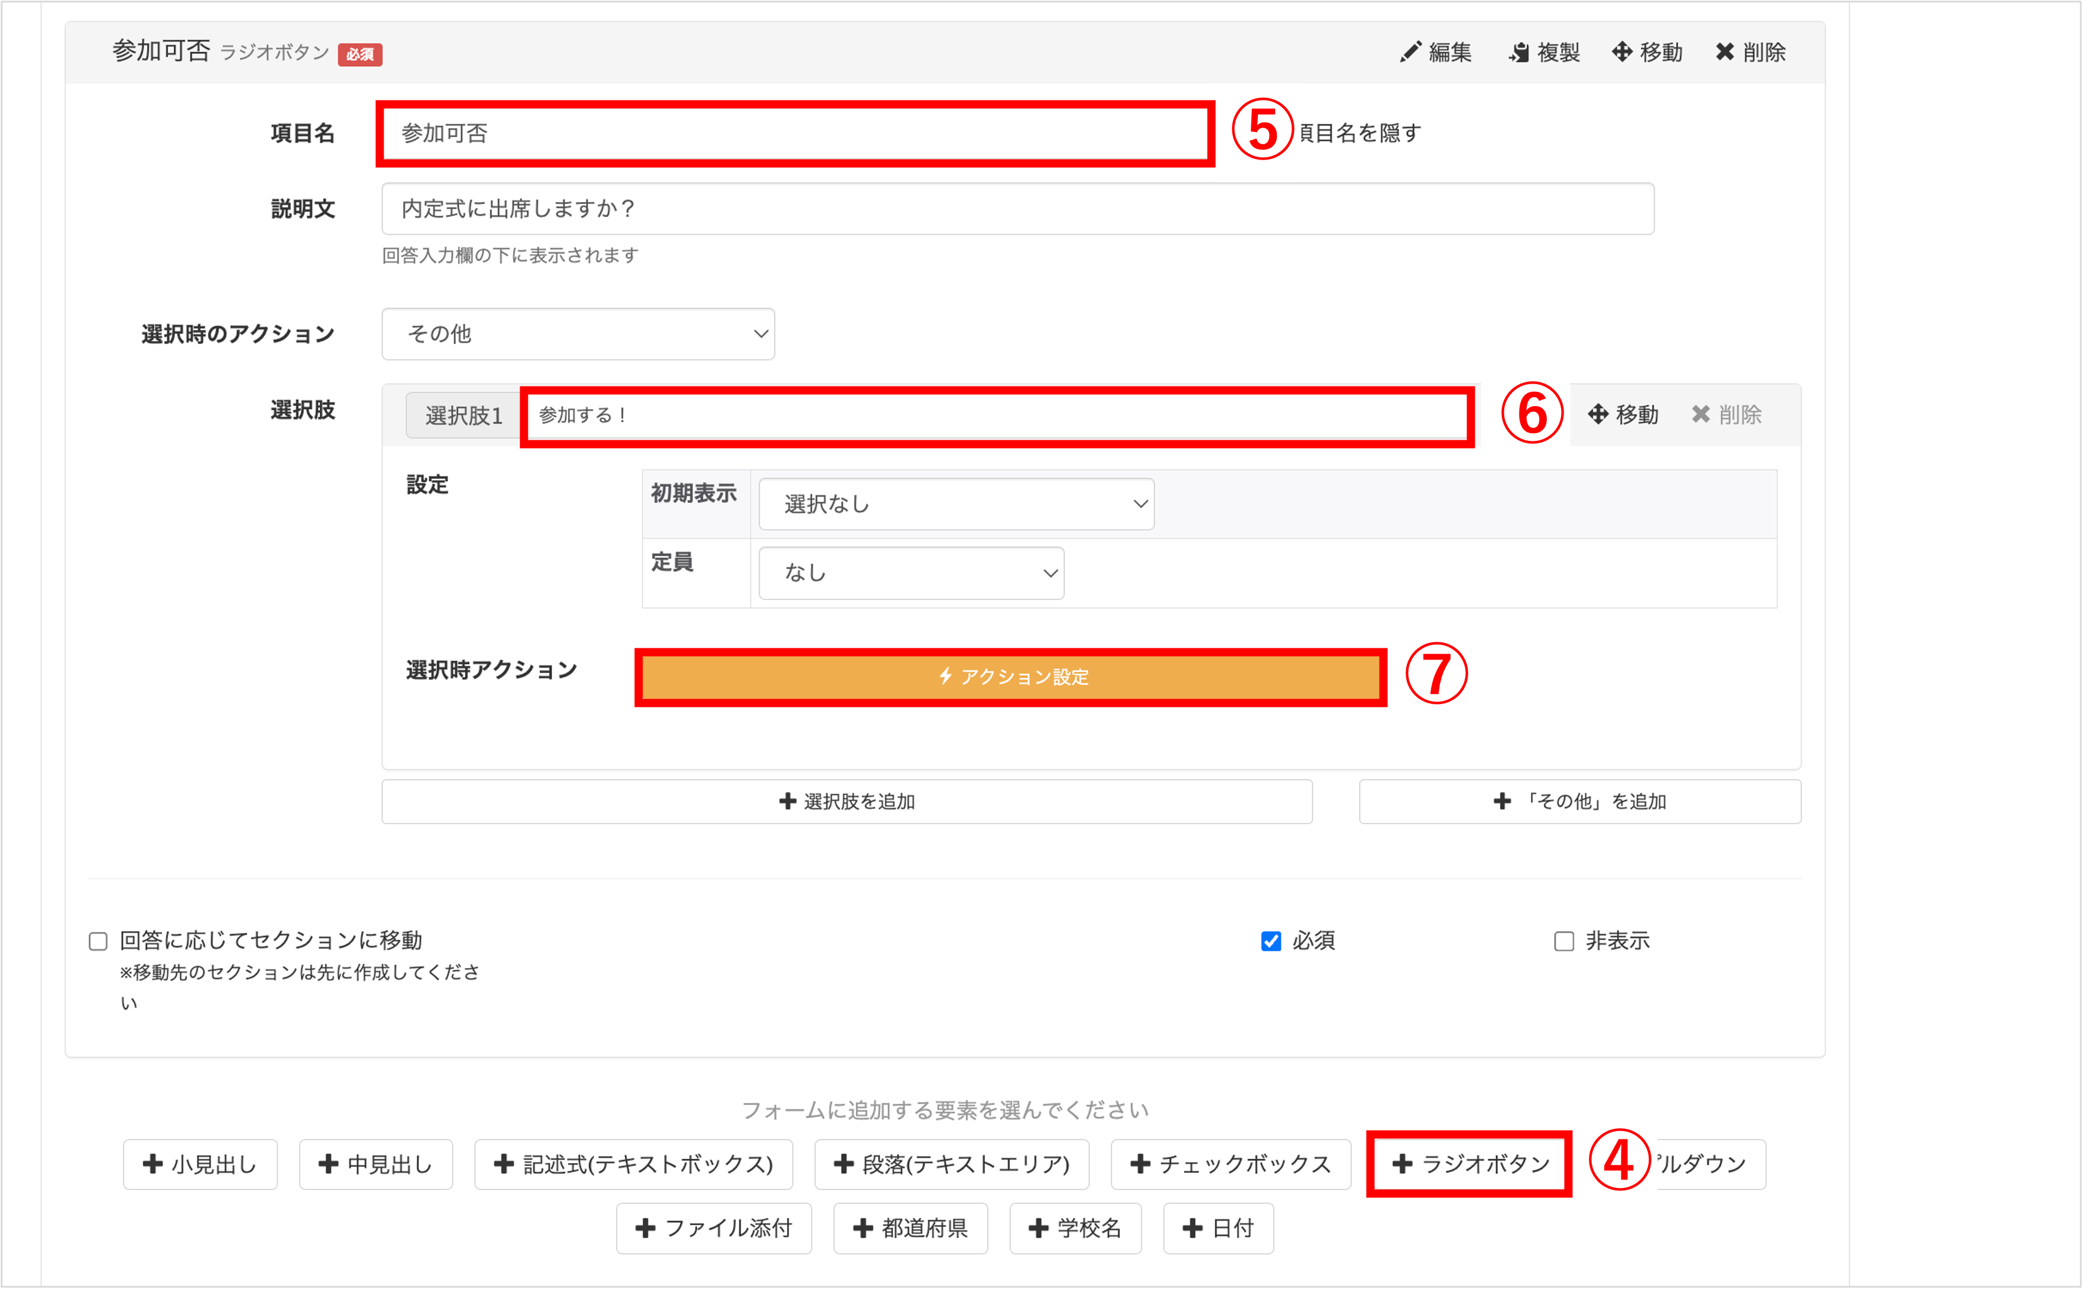This screenshot has width=2083, height=1289.
Task: Add a ファイル添付 element
Action: (713, 1228)
